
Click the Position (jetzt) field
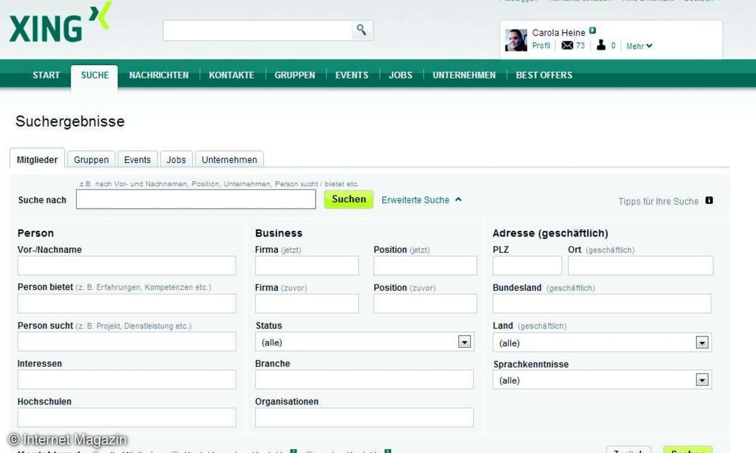click(425, 266)
